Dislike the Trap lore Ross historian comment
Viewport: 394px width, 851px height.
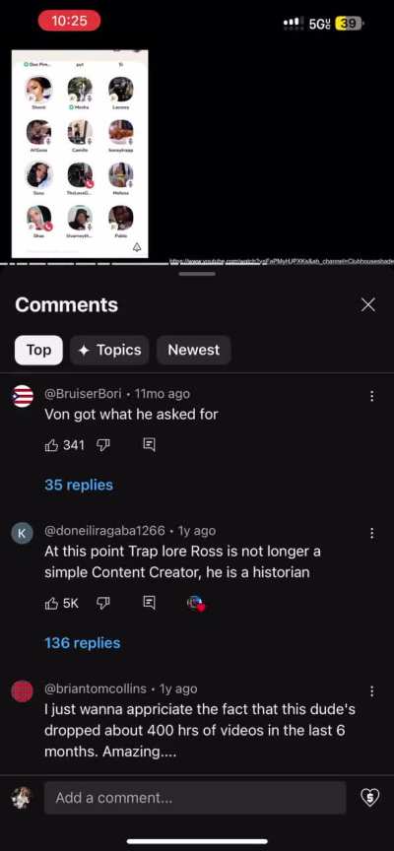tap(103, 603)
